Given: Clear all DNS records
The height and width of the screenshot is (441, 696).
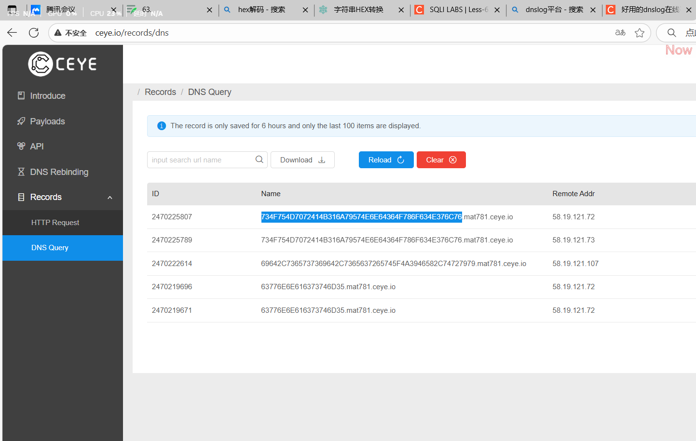Looking at the screenshot, I should coord(441,160).
